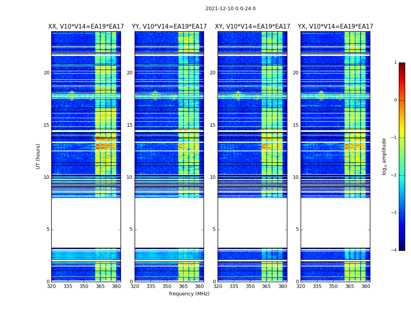
Task: Click the 335 tick label under XY panel
Action: coord(234,286)
